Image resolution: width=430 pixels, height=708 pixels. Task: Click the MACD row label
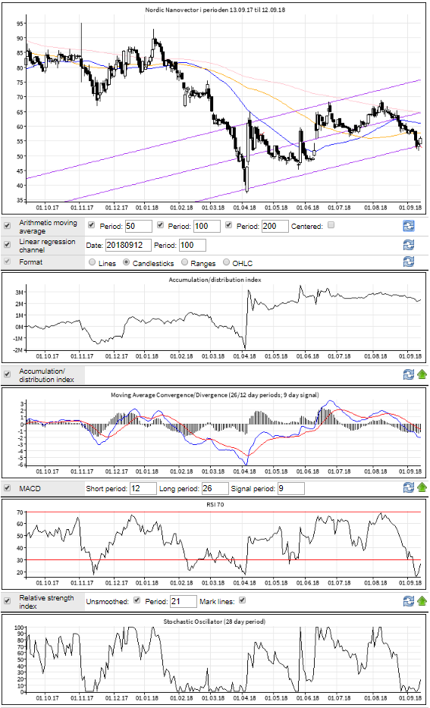[30, 487]
